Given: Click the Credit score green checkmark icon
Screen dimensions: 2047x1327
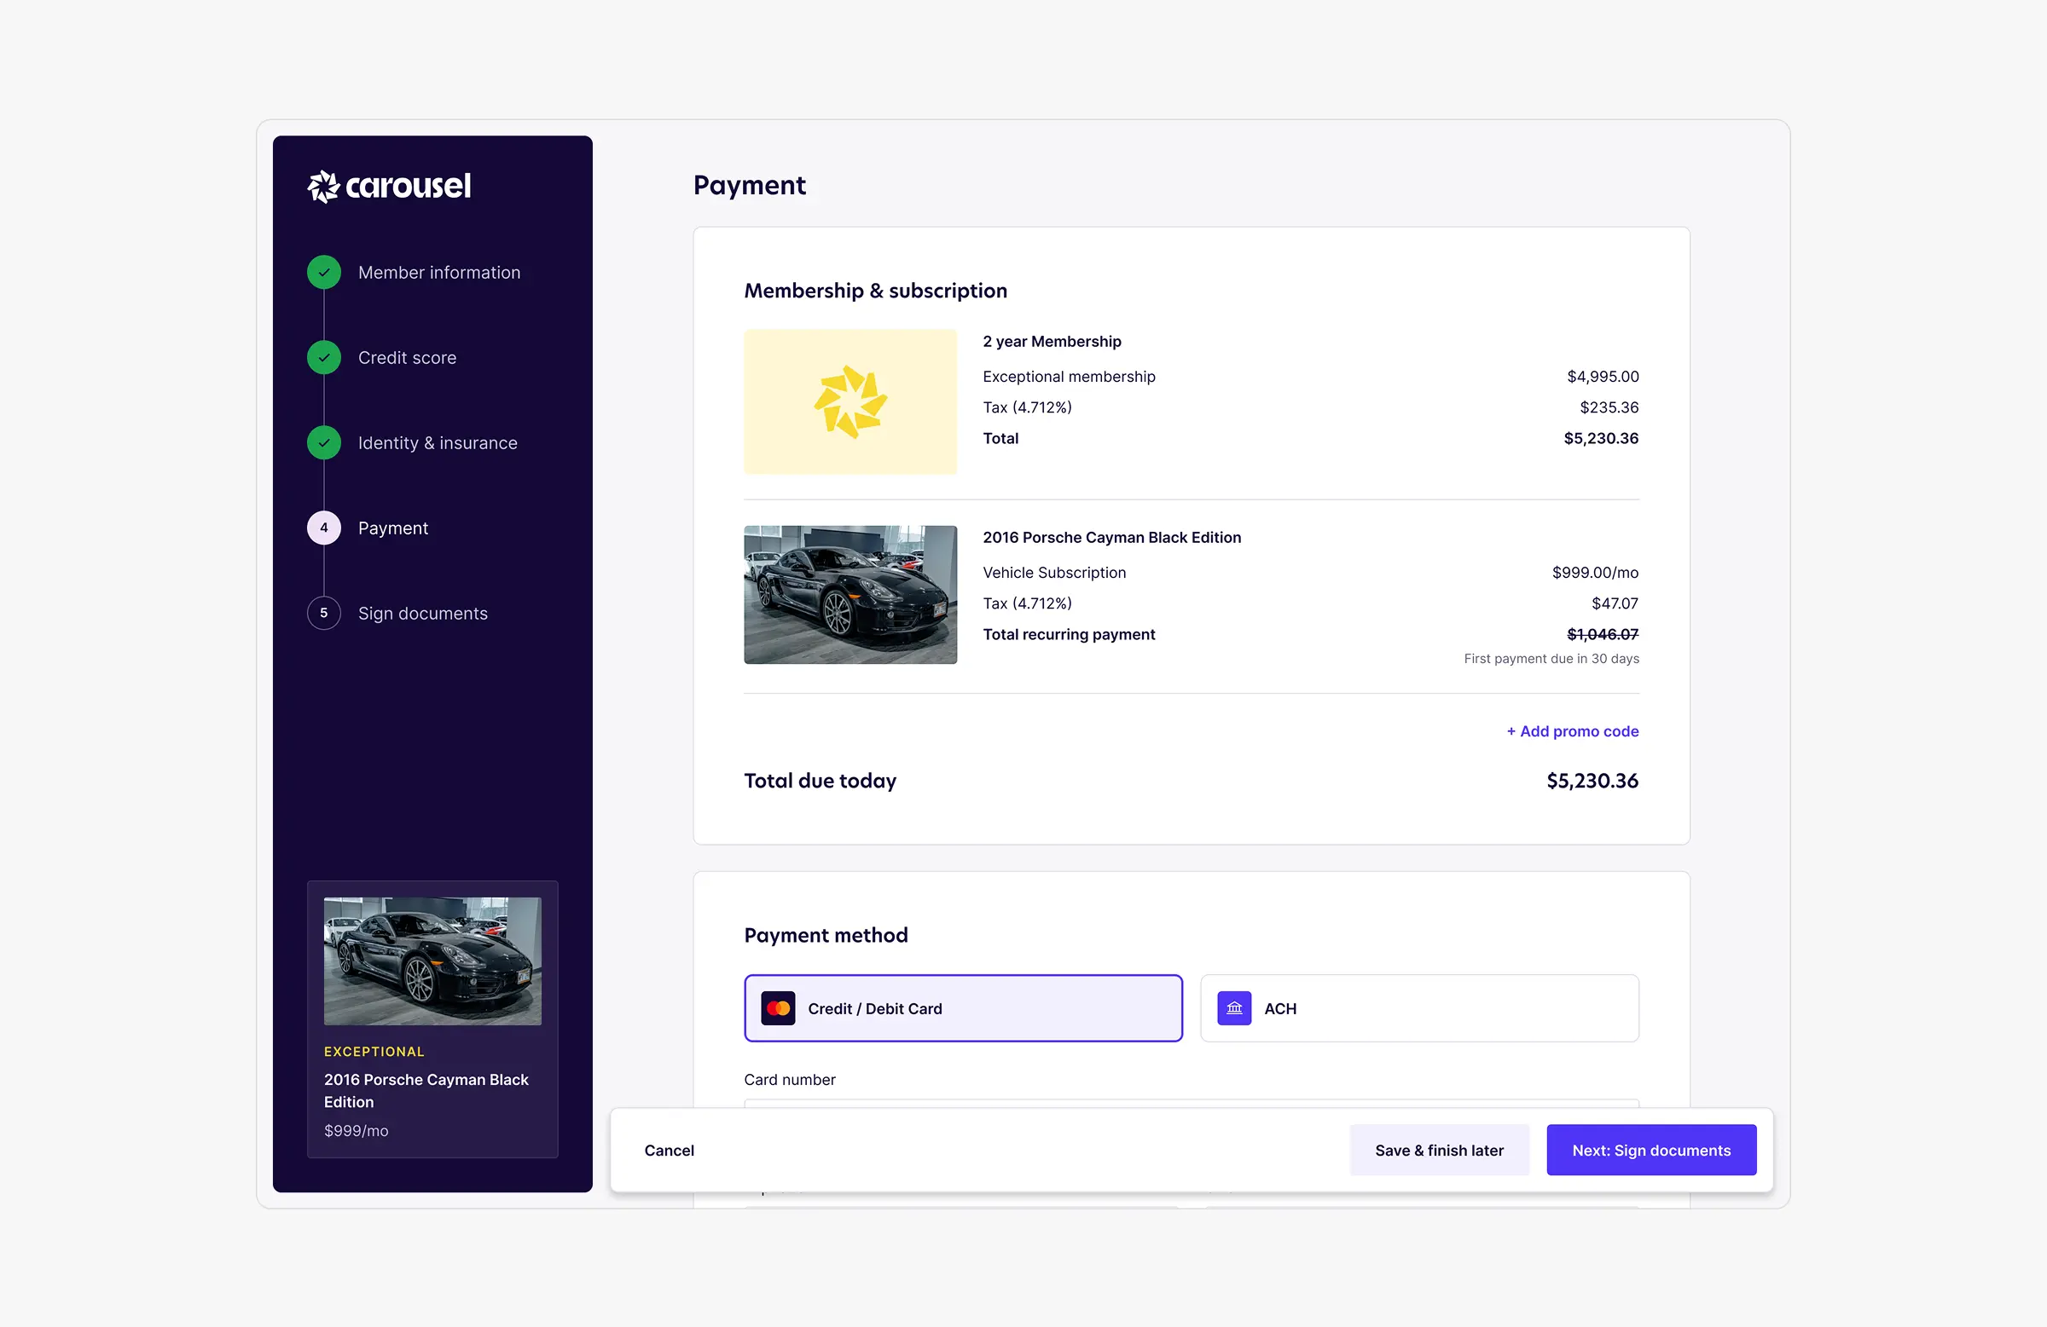Looking at the screenshot, I should click(323, 358).
